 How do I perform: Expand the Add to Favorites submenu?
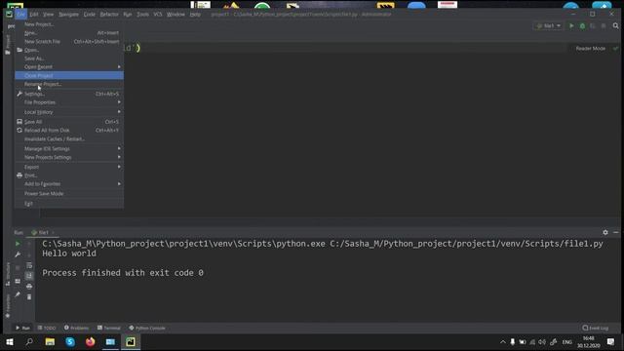click(x=69, y=184)
